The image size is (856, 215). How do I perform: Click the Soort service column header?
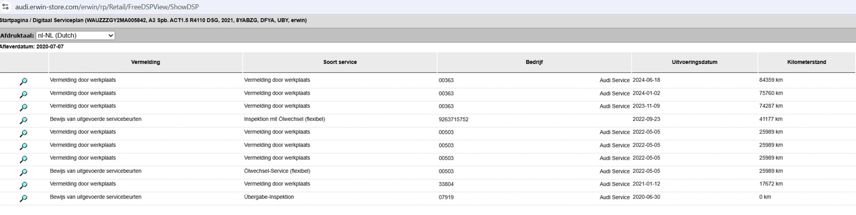pyautogui.click(x=340, y=62)
